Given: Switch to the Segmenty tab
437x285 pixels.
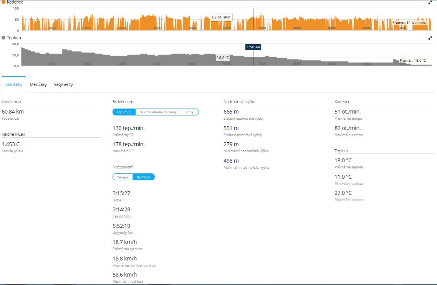Looking at the screenshot, I should pos(63,84).
